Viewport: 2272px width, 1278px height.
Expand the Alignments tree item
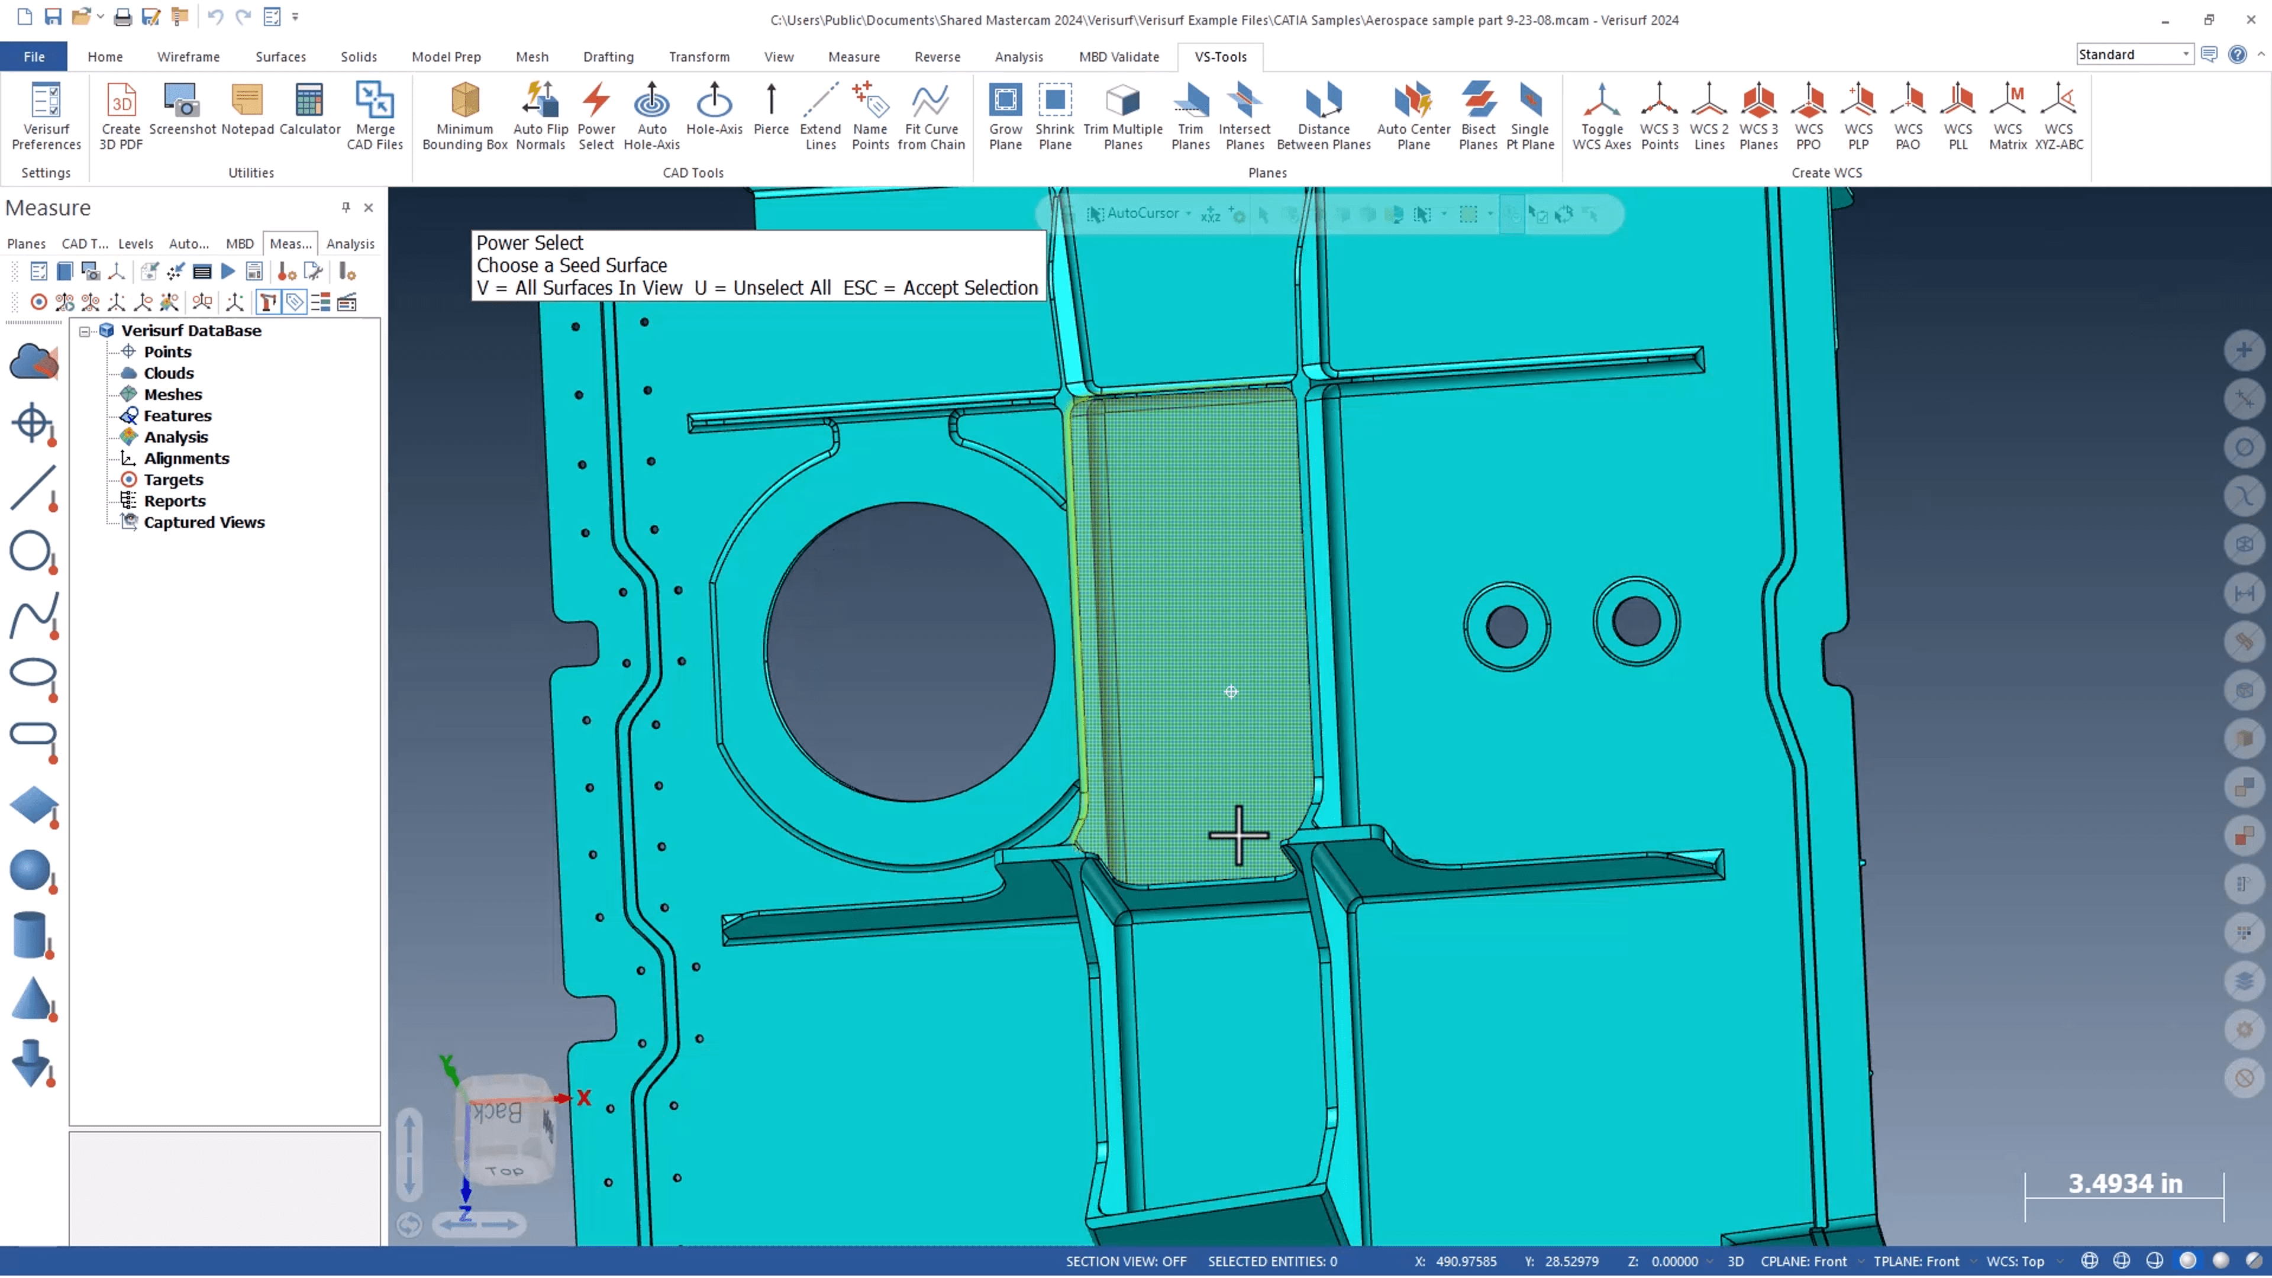point(186,457)
